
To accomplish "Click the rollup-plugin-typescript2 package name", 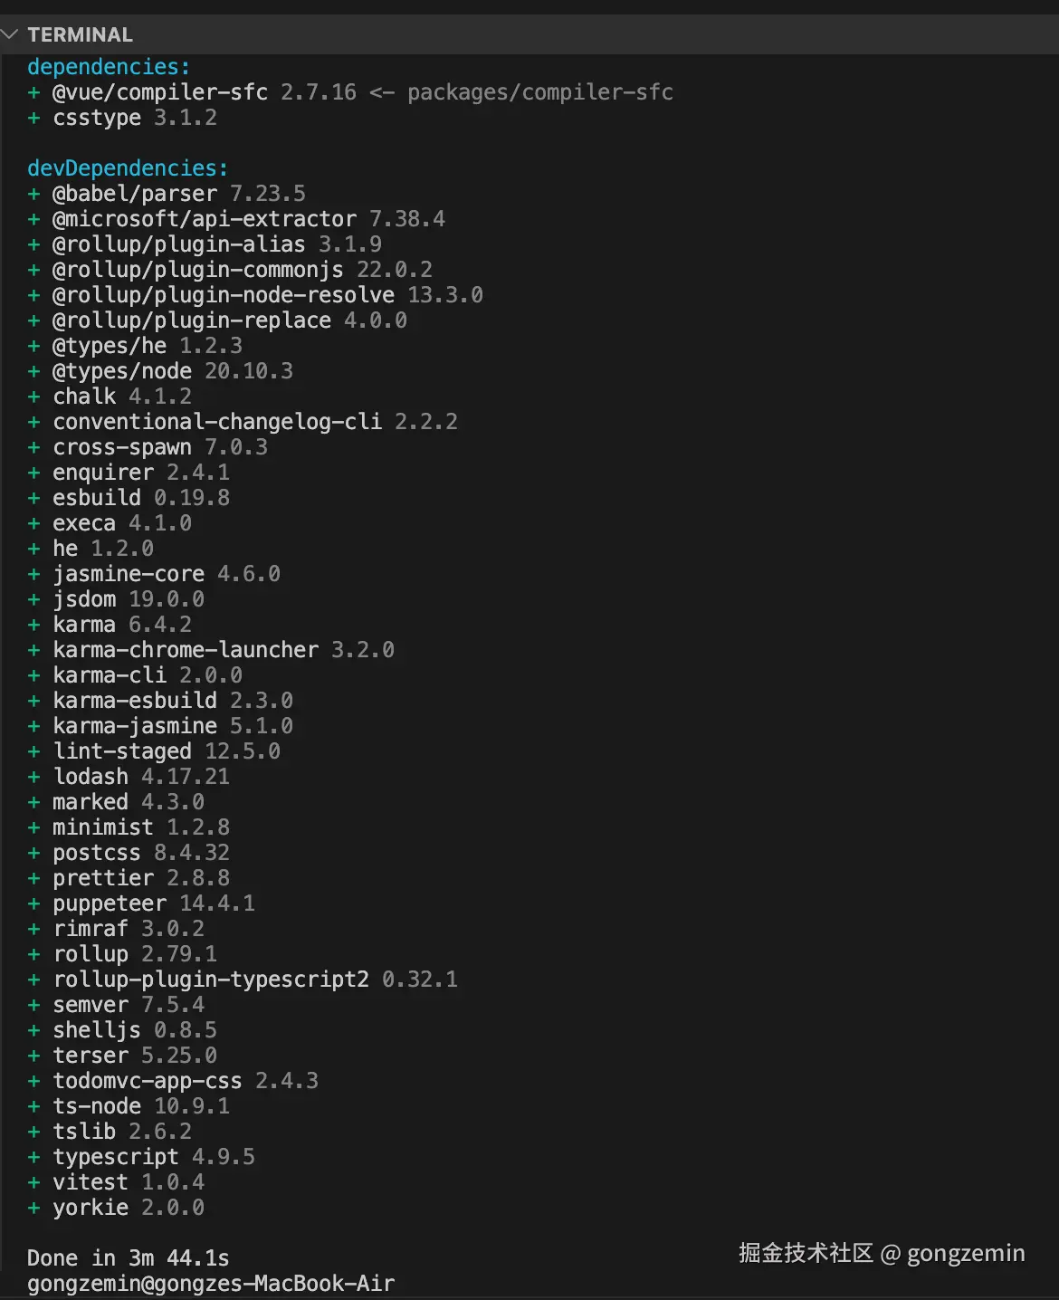I will point(211,980).
